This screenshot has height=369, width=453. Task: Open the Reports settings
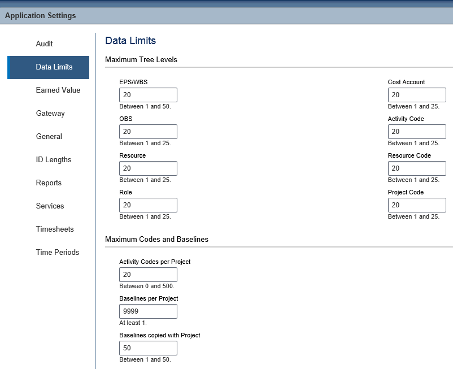tap(49, 183)
